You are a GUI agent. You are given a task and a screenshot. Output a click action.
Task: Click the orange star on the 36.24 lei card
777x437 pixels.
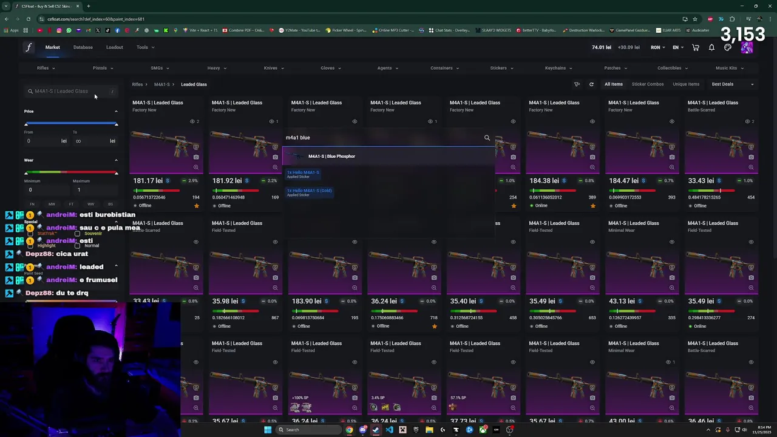(435, 326)
